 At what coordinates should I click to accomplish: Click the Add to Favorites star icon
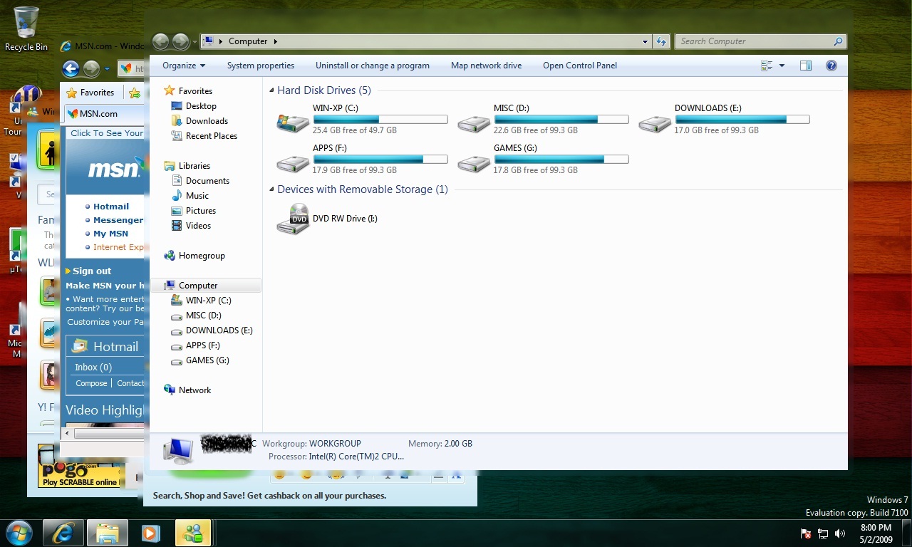[x=135, y=92]
